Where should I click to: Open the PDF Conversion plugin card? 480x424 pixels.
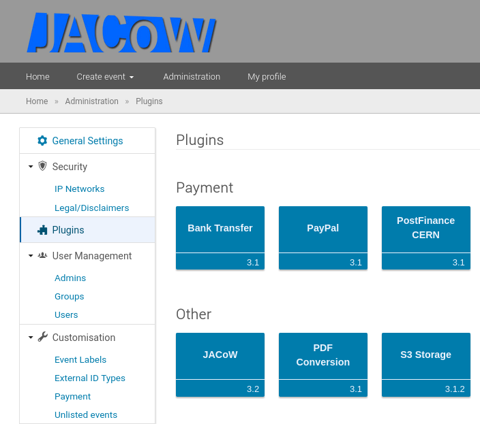[322, 355]
